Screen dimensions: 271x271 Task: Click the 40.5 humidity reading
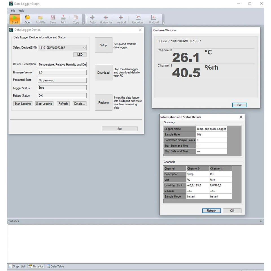click(186, 73)
